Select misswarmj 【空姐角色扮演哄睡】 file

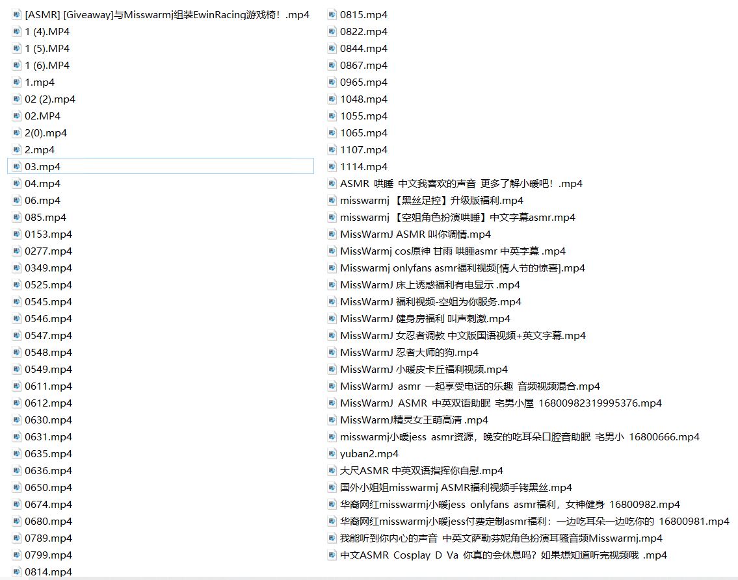click(458, 217)
